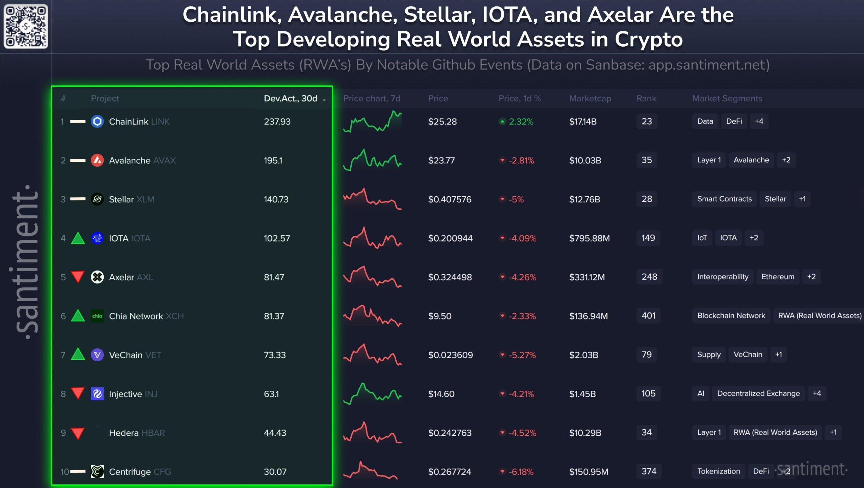Click the red Avalanche logo icon
The height and width of the screenshot is (488, 864).
pos(97,160)
